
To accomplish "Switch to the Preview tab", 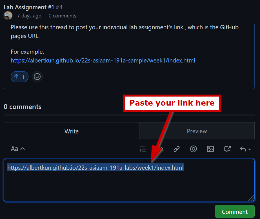I will click(x=197, y=131).
